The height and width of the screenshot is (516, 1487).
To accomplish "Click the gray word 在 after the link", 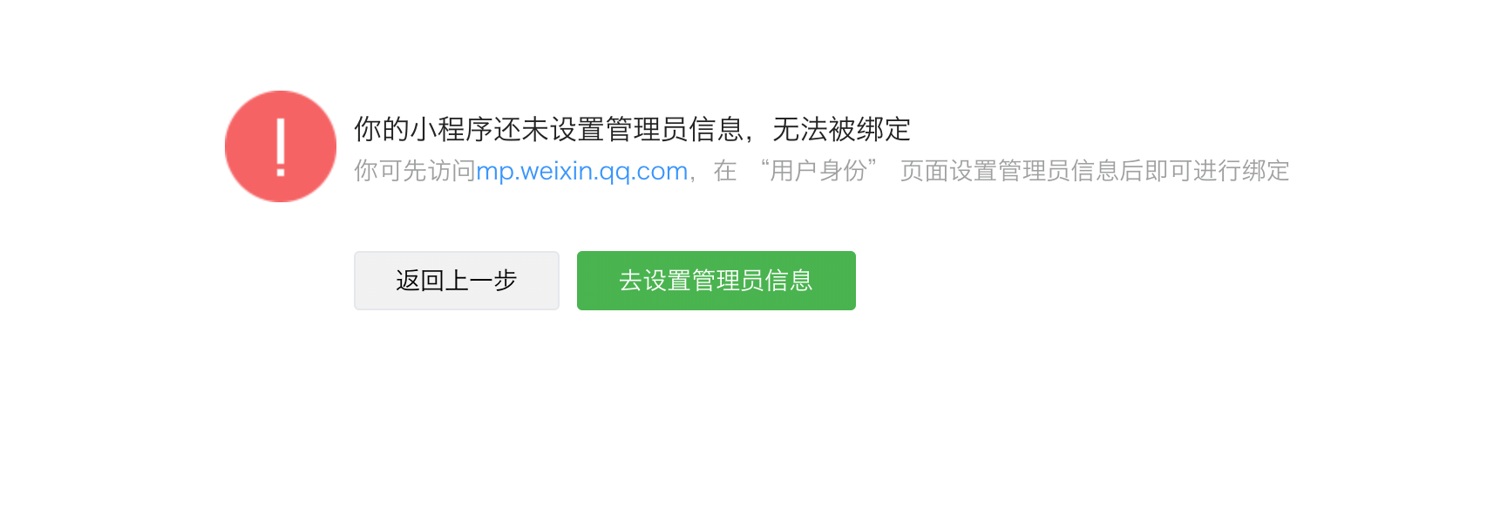I will (725, 171).
